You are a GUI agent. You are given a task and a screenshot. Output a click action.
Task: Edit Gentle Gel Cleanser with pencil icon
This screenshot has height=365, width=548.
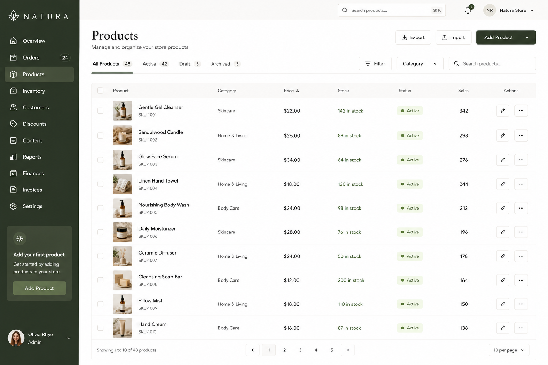click(503, 111)
